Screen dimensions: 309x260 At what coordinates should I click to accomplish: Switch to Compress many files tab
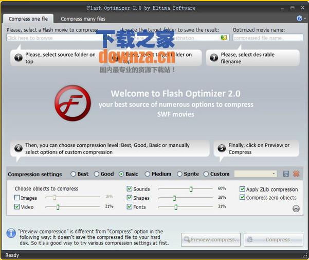point(83,19)
